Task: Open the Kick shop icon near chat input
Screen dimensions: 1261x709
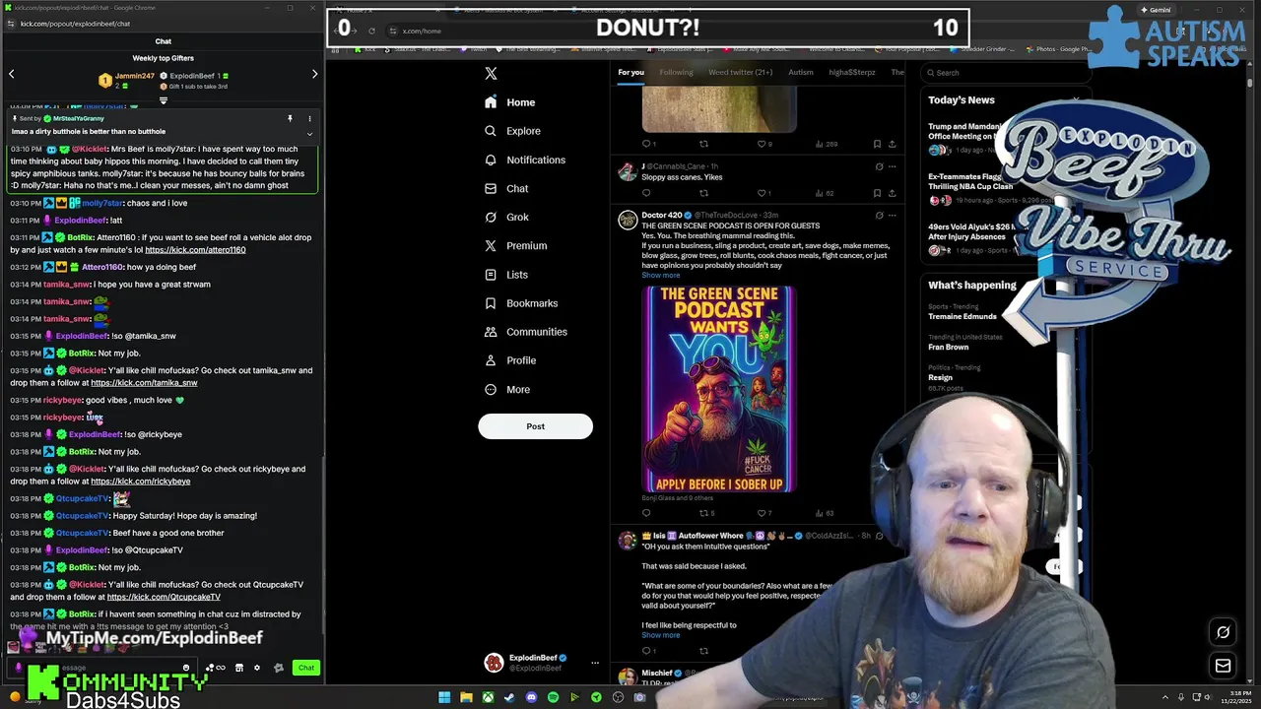Action: tap(238, 668)
